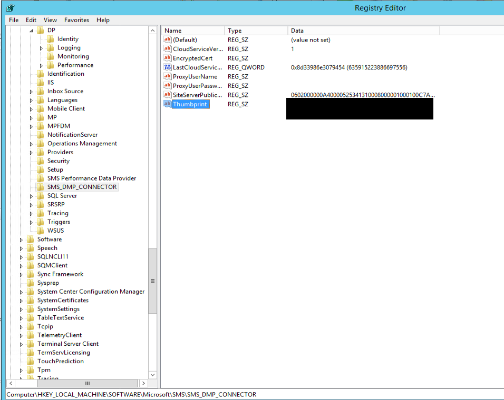
Task: Click the tree vertical scrollbar thumb
Action: pos(153,281)
